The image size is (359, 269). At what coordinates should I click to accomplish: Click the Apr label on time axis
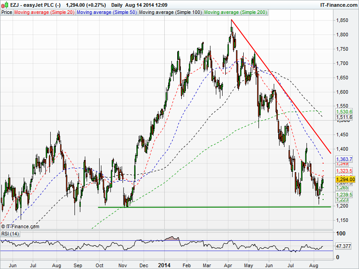(x=228, y=265)
